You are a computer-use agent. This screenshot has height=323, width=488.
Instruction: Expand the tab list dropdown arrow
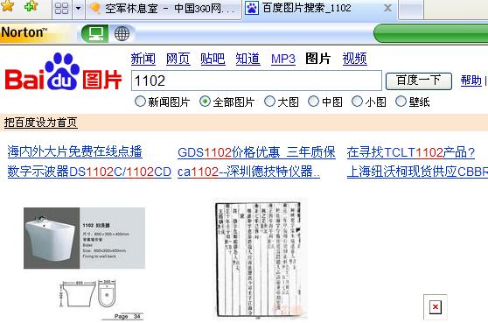(x=78, y=9)
